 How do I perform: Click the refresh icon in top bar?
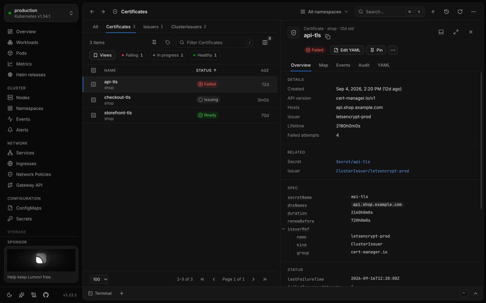460,12
